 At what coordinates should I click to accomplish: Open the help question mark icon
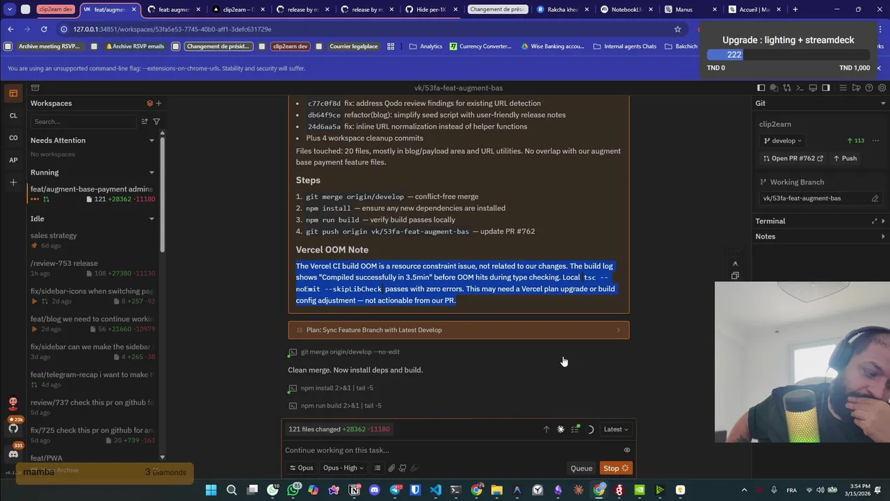click(869, 88)
